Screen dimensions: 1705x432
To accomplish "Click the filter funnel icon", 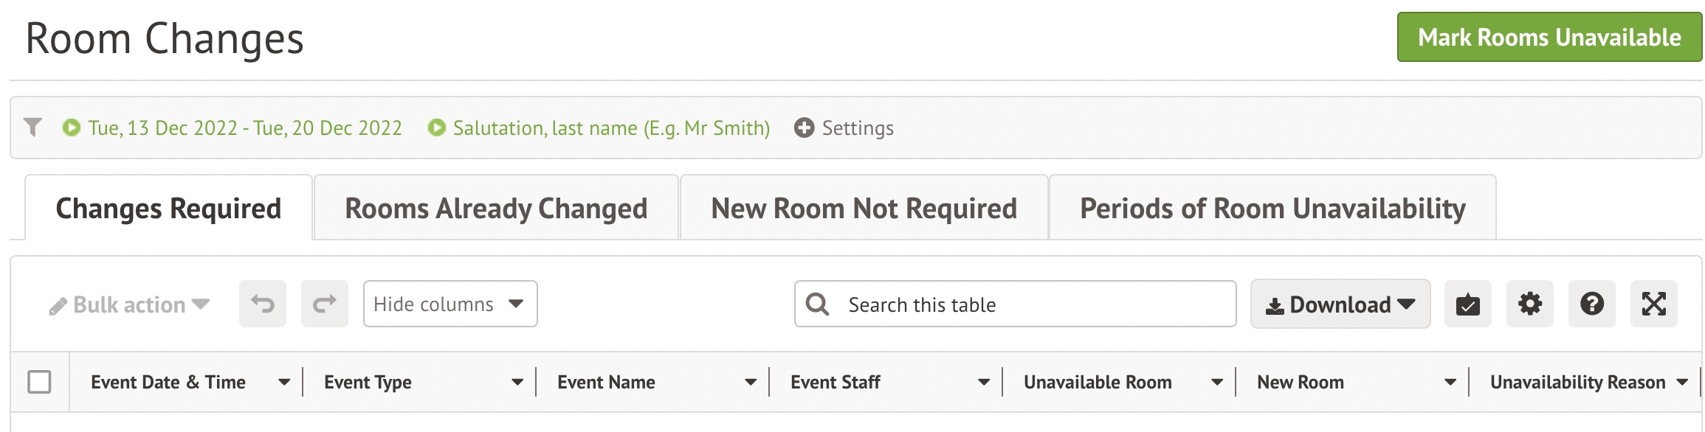I will pyautogui.click(x=32, y=128).
